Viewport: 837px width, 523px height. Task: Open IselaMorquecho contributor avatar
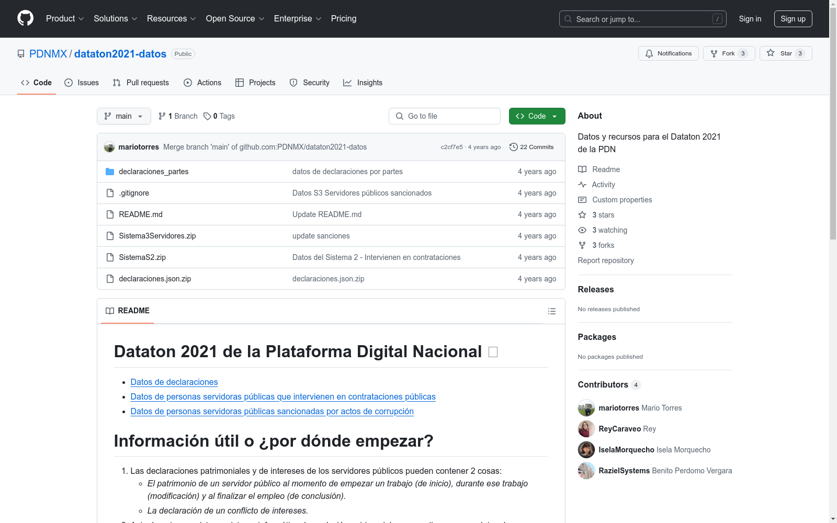pos(586,450)
